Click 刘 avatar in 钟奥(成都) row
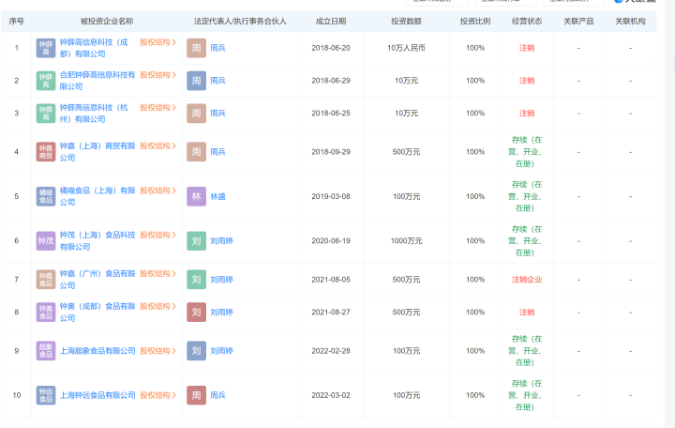 coord(196,312)
